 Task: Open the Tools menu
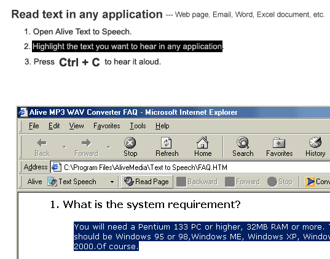tap(138, 126)
